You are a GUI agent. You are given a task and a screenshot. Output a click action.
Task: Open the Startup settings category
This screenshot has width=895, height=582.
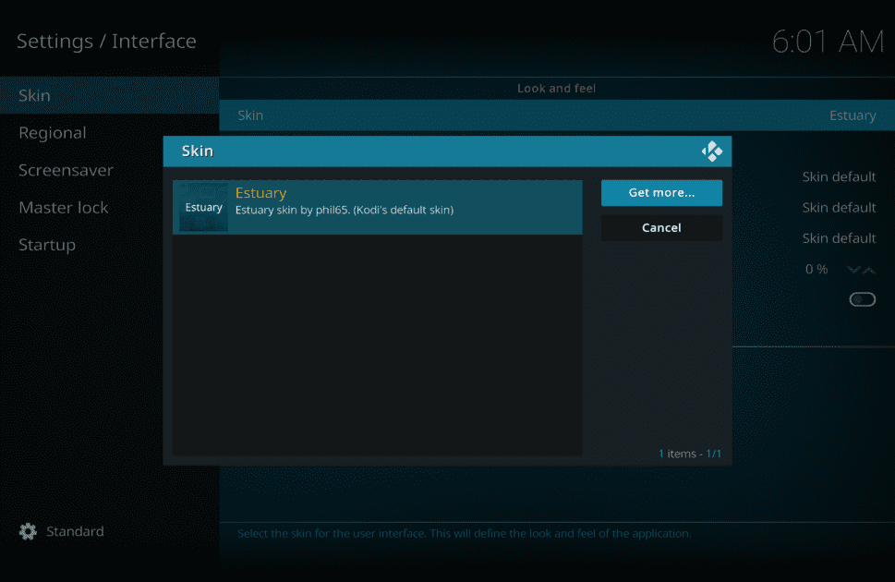(46, 244)
